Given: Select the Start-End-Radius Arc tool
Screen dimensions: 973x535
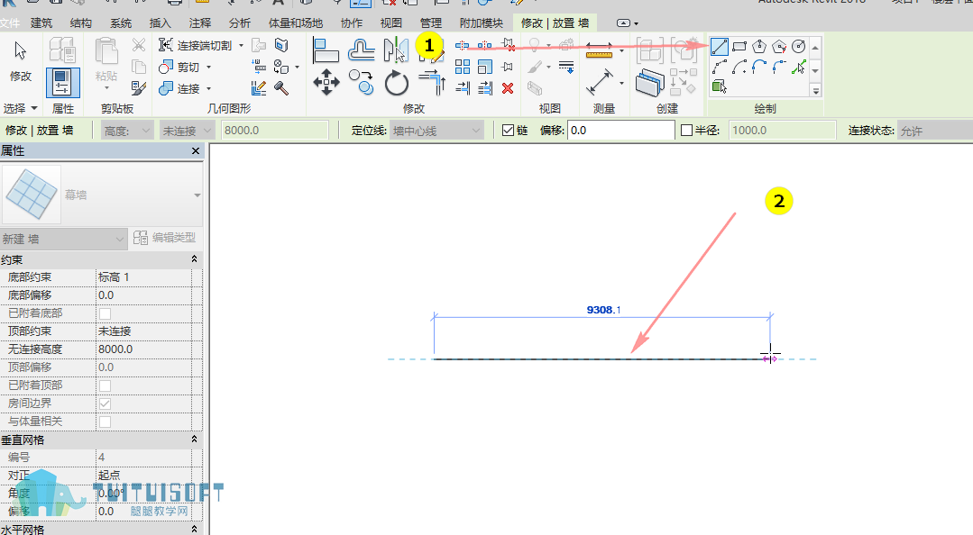Looking at the screenshot, I should [x=720, y=67].
